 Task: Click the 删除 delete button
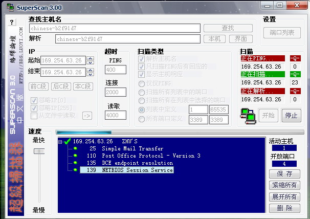[285, 208]
